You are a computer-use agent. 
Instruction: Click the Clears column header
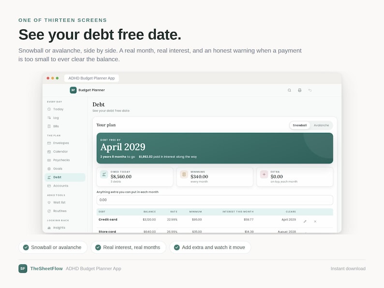coord(291,212)
